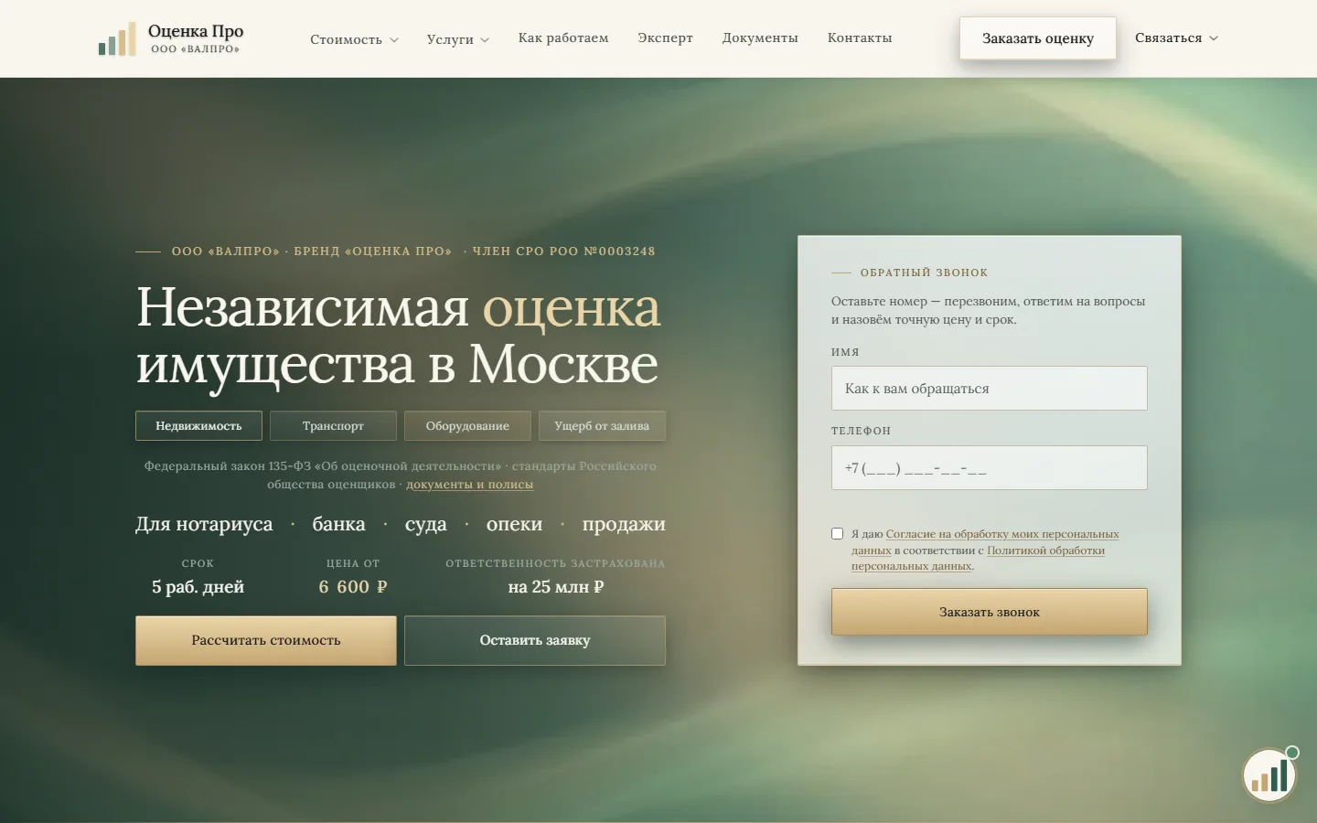
Task: Select the Недвижимость tab
Action: [198, 426]
